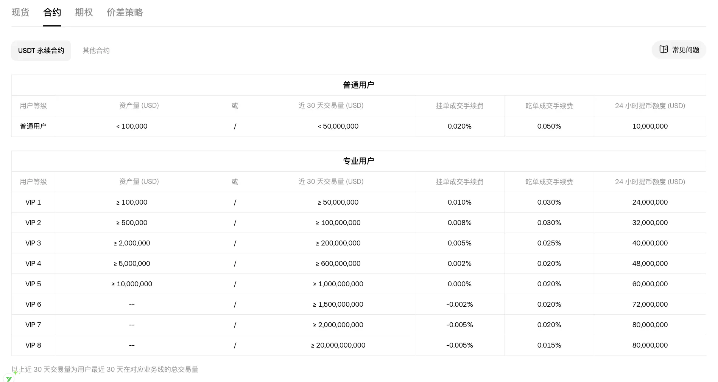The width and height of the screenshot is (718, 382).
Task: Click the VIP 1 row label
Action: (33, 202)
